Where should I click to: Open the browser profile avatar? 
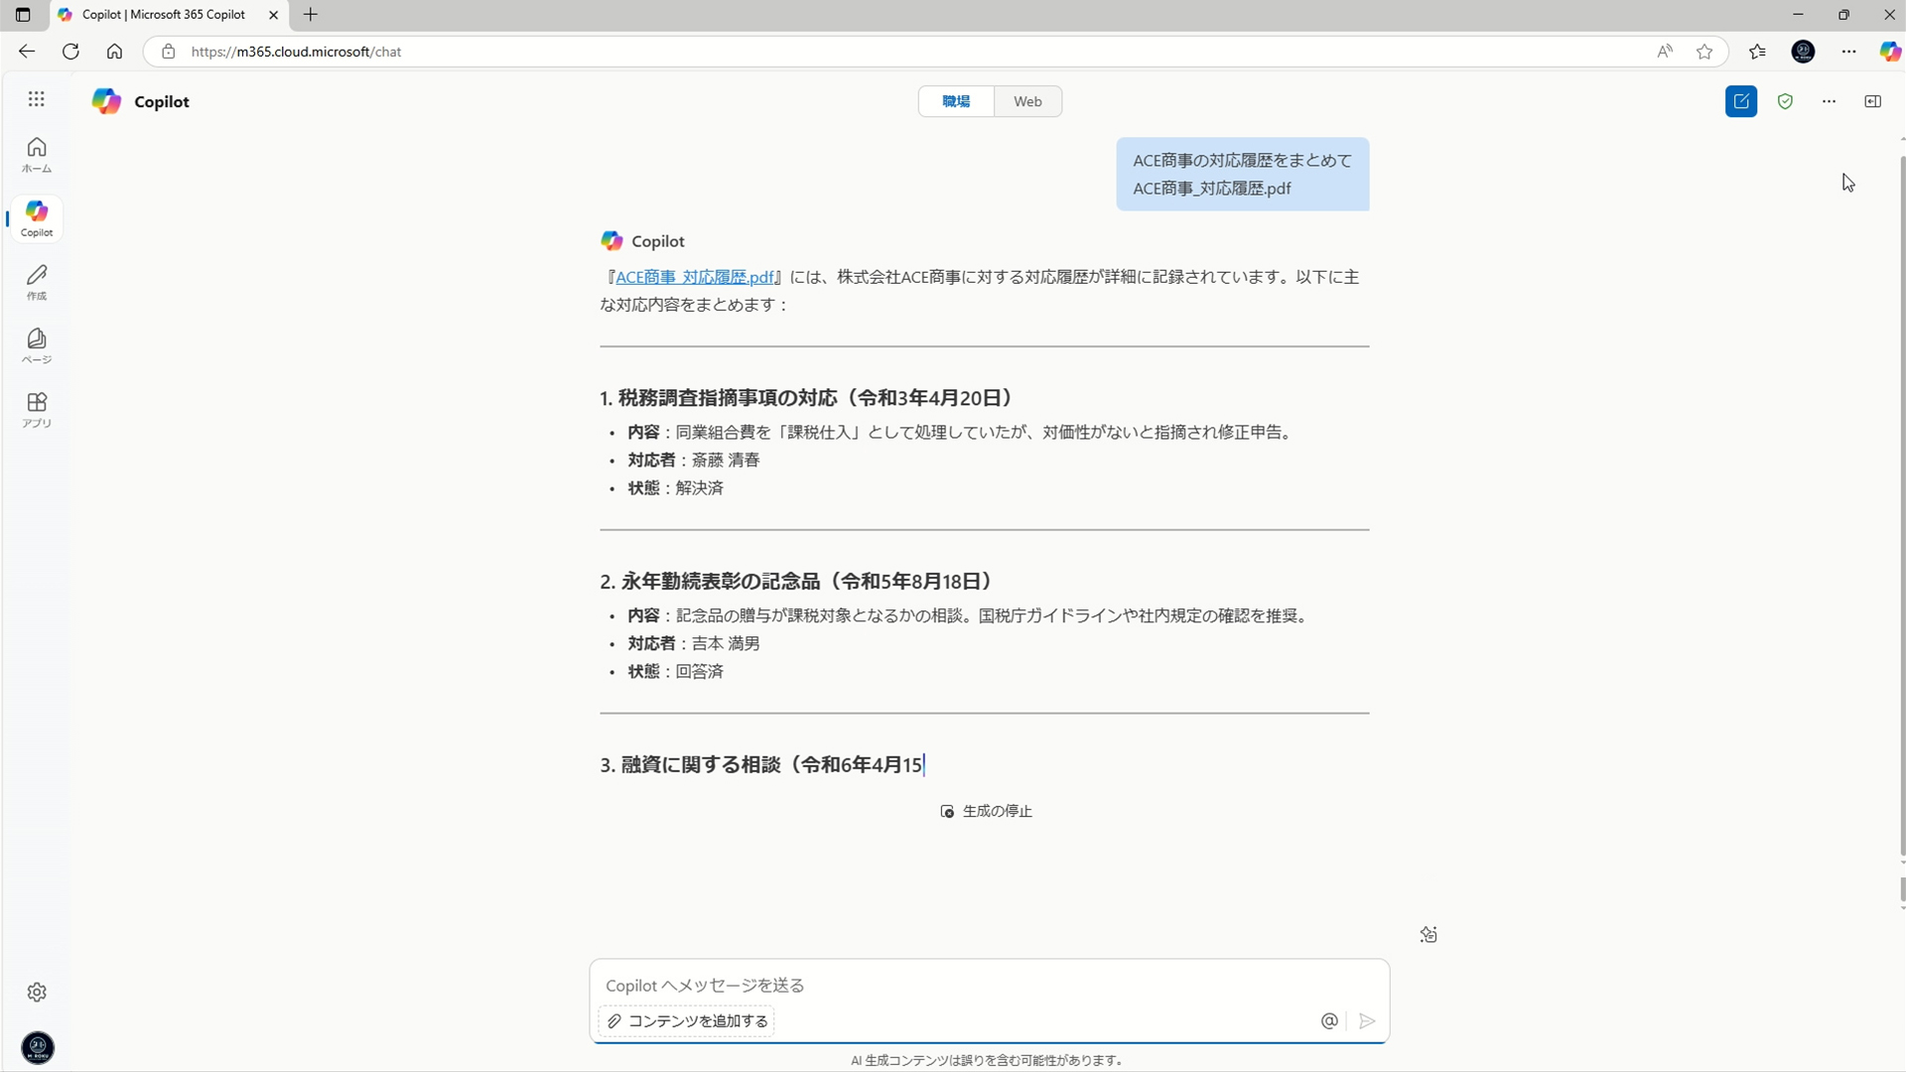(x=1803, y=52)
